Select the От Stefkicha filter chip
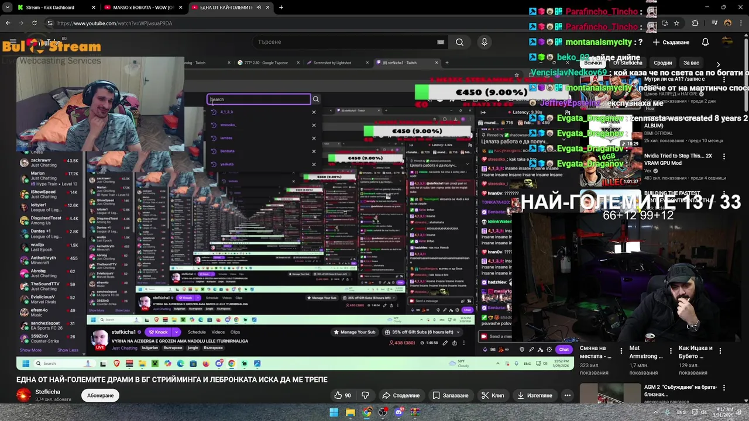The image size is (749, 421). point(627,63)
